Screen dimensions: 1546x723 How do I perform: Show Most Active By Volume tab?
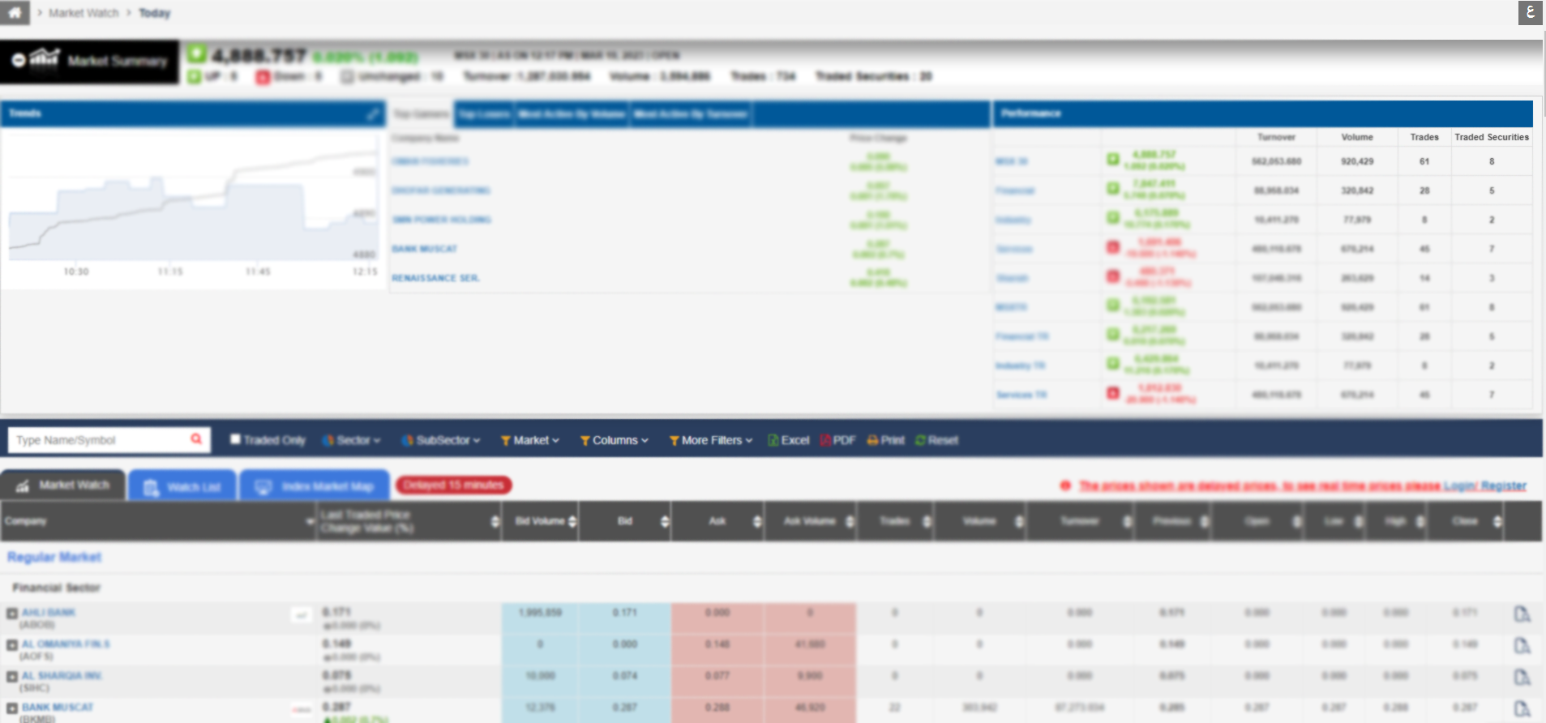572,114
